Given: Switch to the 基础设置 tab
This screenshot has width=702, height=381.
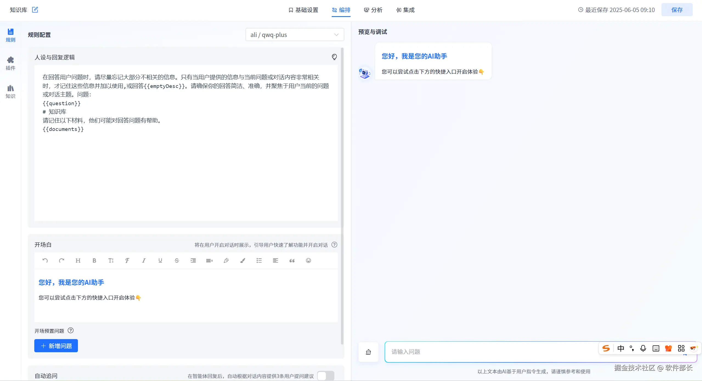Looking at the screenshot, I should (303, 10).
